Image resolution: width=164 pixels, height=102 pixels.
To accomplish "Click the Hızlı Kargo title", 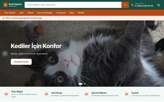I will (57, 93).
